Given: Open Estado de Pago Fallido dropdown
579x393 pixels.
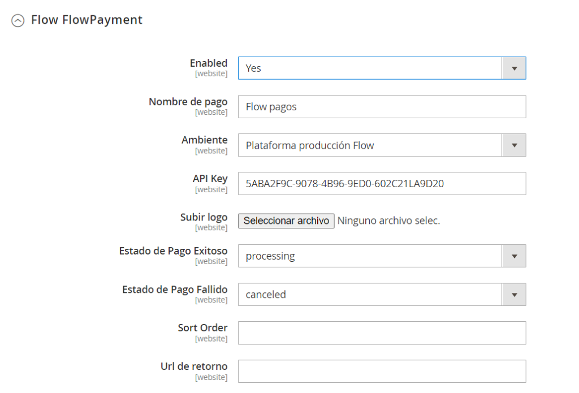Looking at the screenshot, I should click(382, 295).
